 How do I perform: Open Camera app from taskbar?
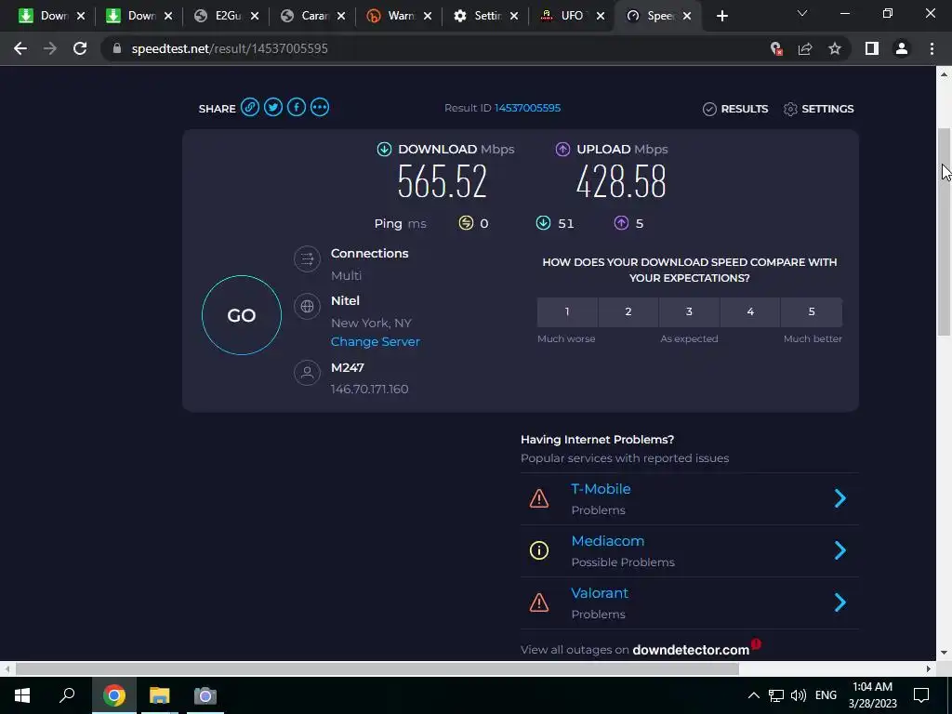205,695
